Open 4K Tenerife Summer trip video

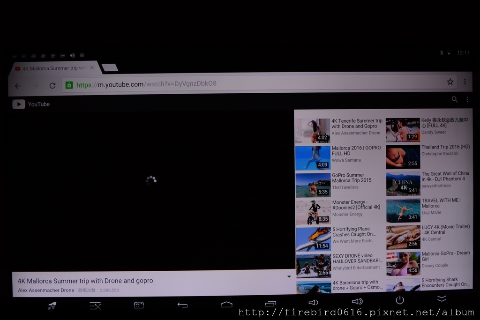(x=357, y=124)
